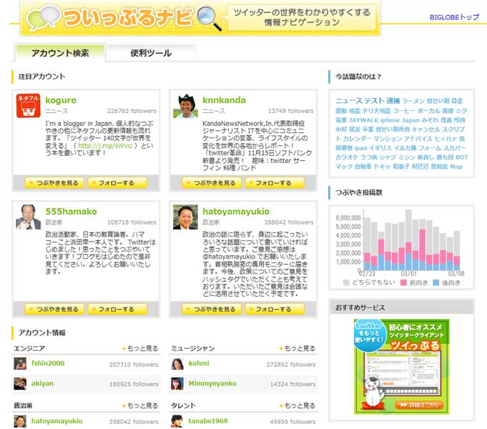The image size is (487, 429).
Task: Click the 03/01 bar in tweet chart
Action: click(x=408, y=240)
